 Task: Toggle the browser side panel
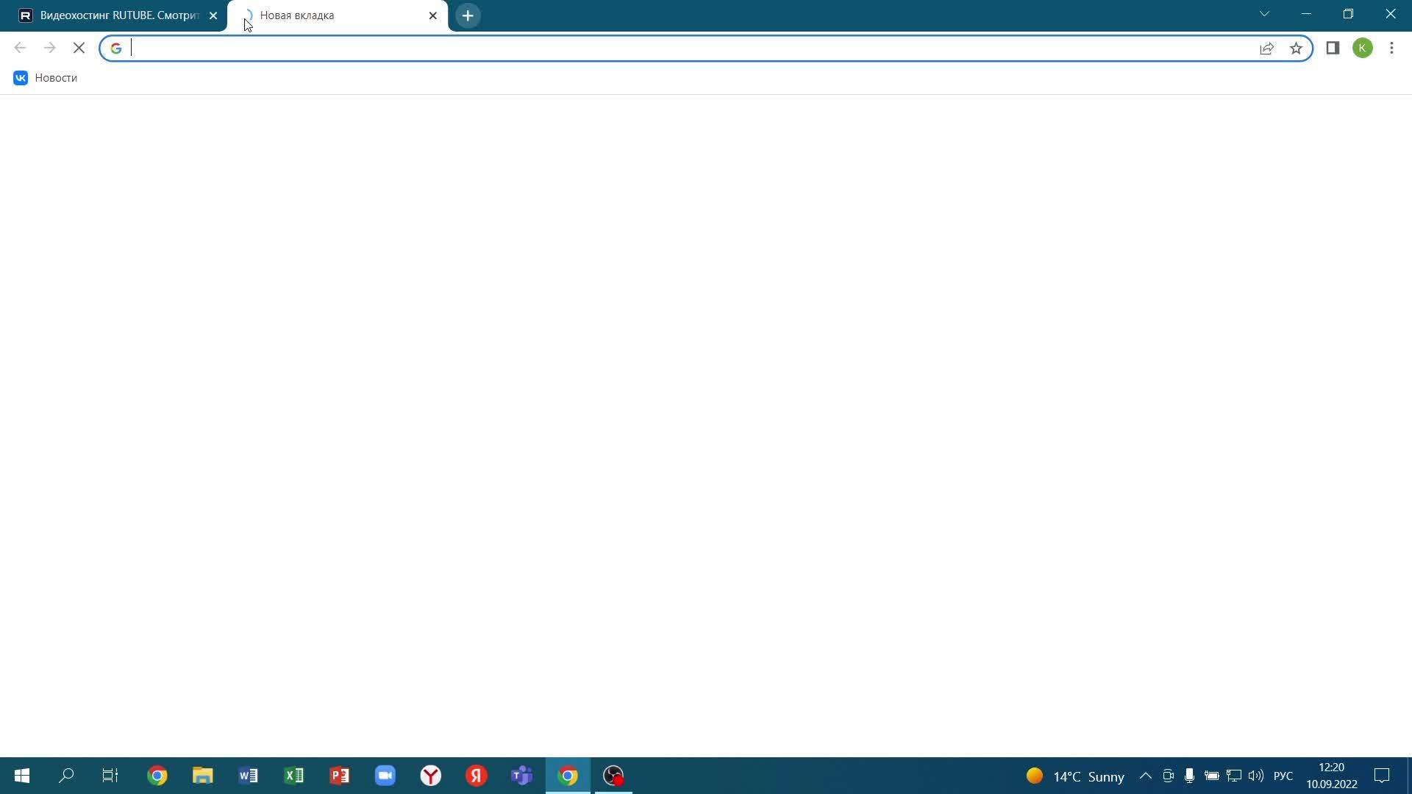(x=1333, y=49)
